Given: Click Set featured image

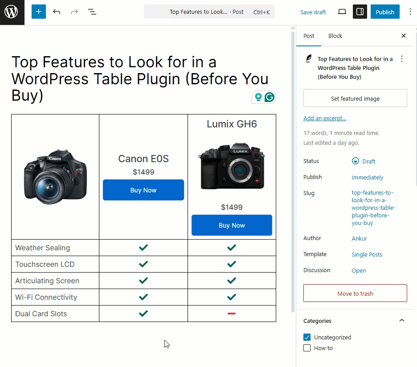Looking at the screenshot, I should click(x=355, y=98).
